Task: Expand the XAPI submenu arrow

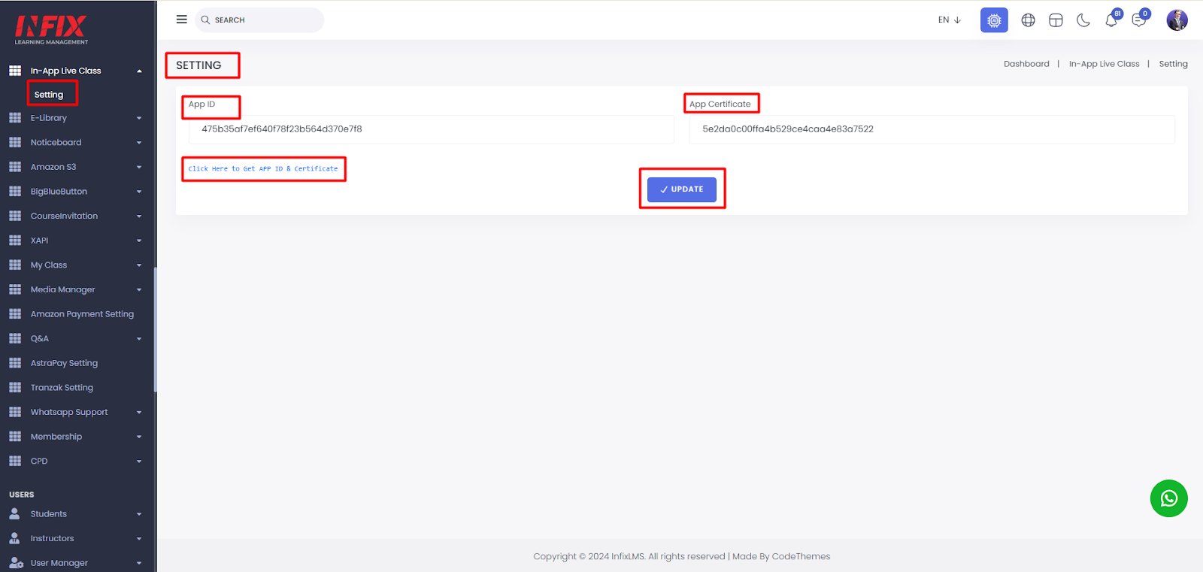Action: (139, 241)
